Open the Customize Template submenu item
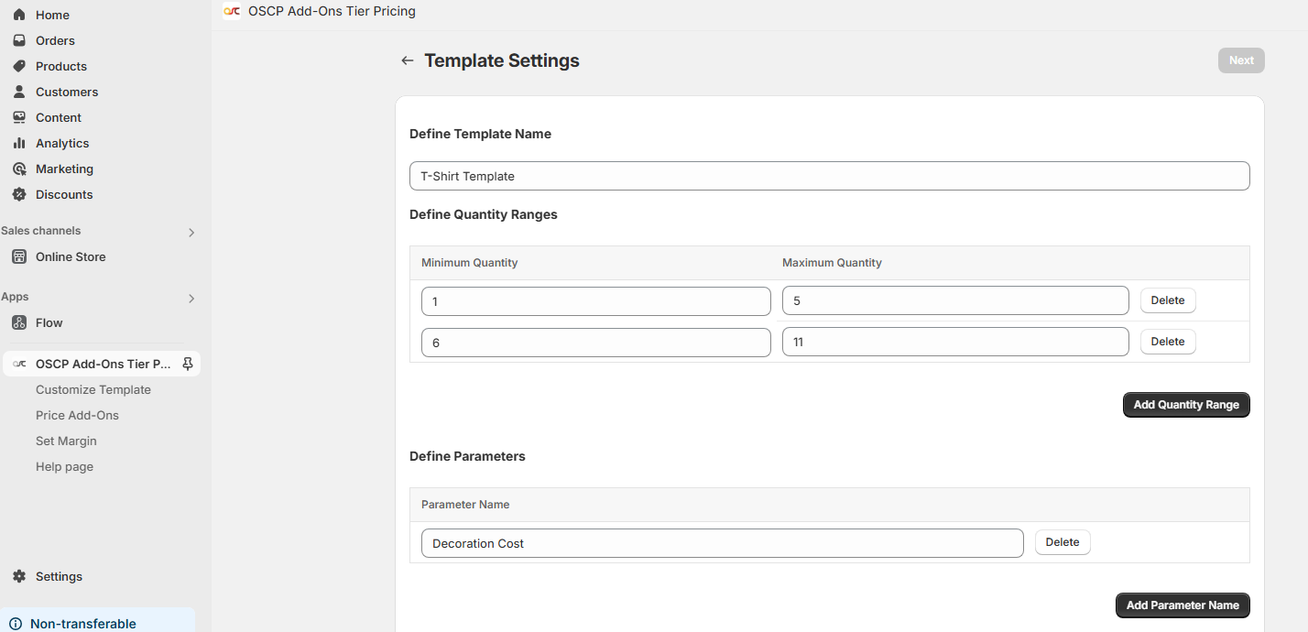The height and width of the screenshot is (632, 1308). tap(93, 389)
